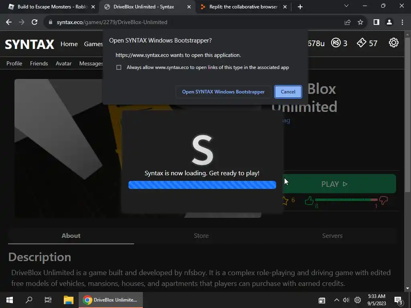Tick the Always allow www.syntax.eco checkbox
This screenshot has width=411, height=308.
(x=119, y=67)
